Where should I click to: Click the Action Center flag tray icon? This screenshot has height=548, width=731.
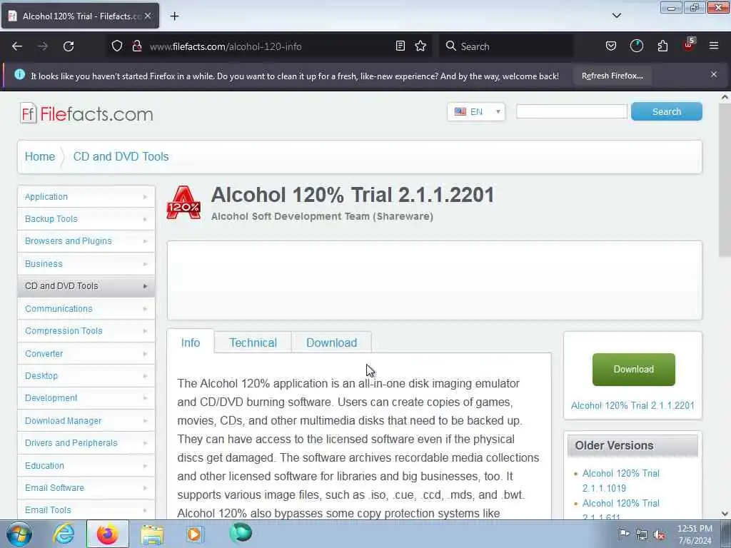click(x=624, y=534)
